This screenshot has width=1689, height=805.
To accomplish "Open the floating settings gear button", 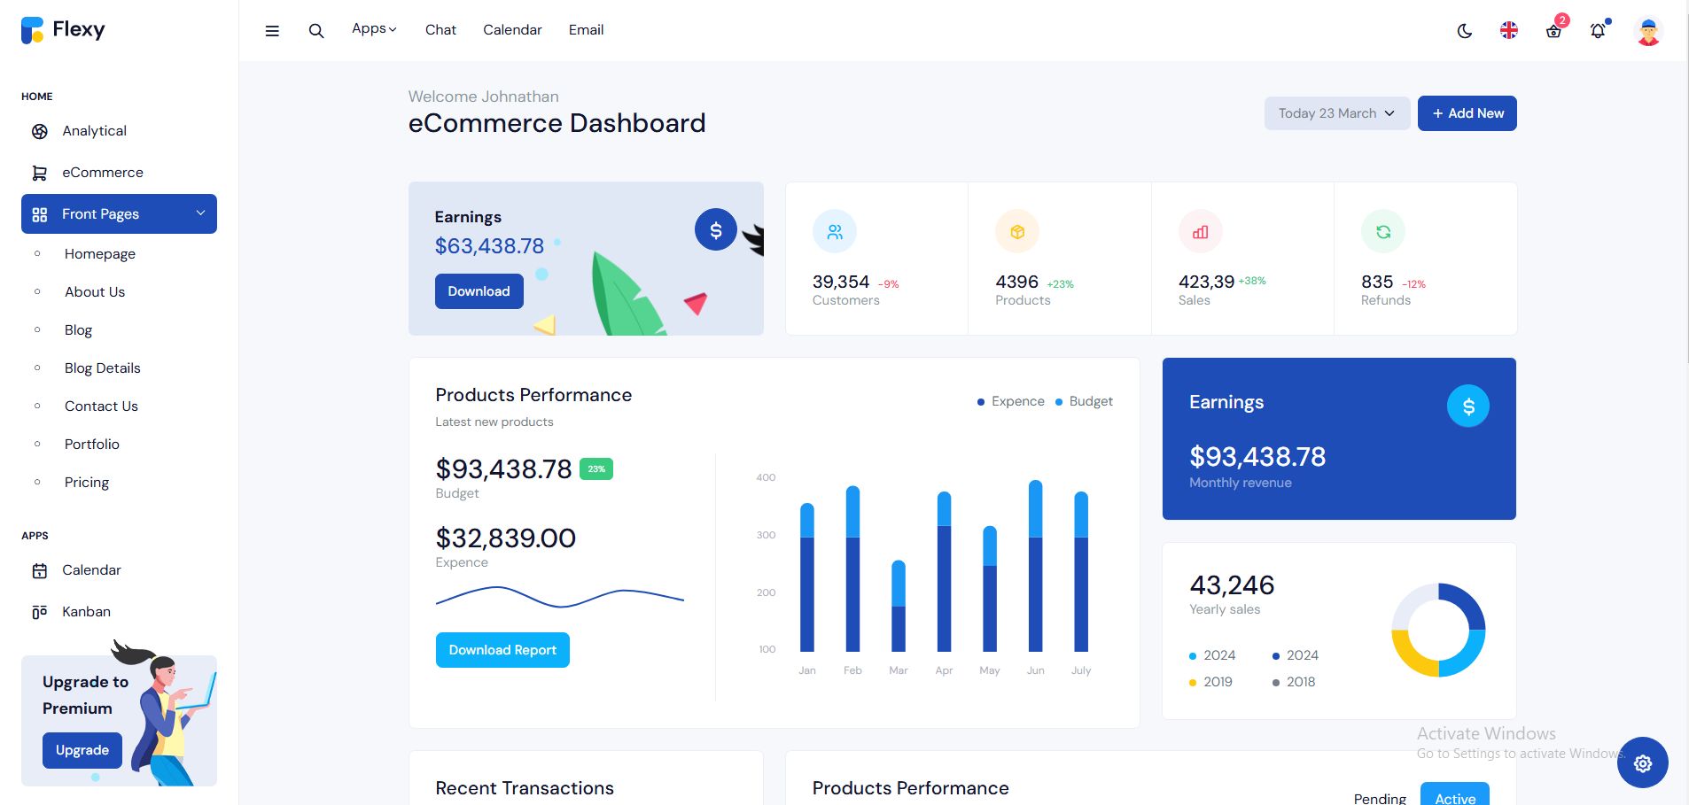I will click(x=1642, y=762).
